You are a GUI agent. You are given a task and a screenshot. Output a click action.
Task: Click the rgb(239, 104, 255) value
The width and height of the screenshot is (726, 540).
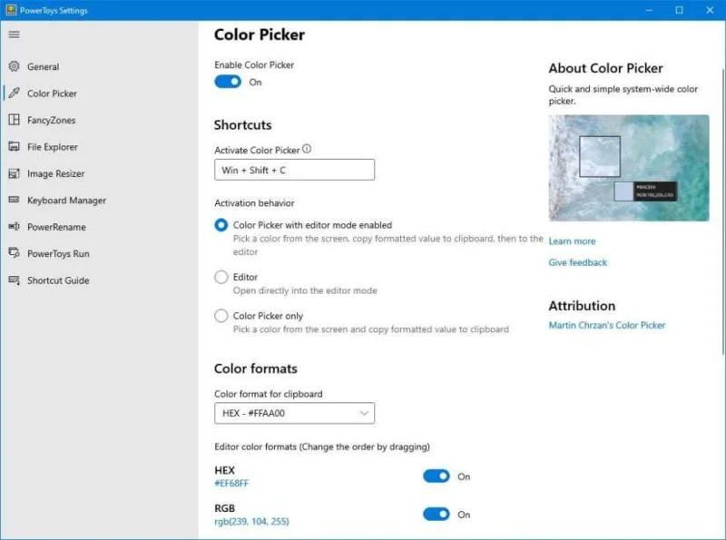pos(251,522)
